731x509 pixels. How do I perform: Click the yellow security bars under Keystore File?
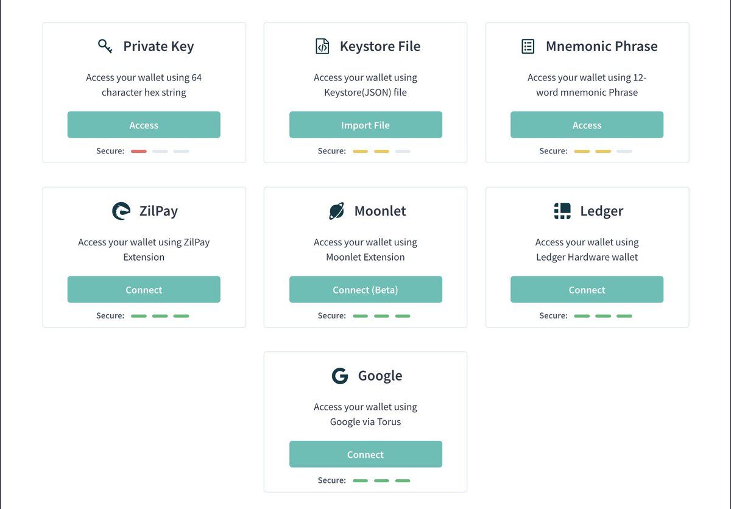[x=371, y=151]
